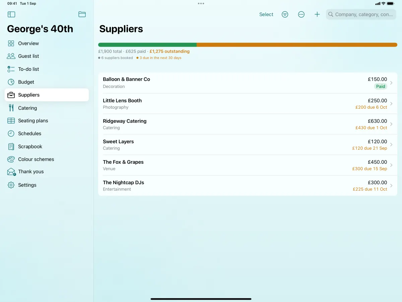Click the Budget pie chart icon
402x302 pixels.
coord(11,82)
